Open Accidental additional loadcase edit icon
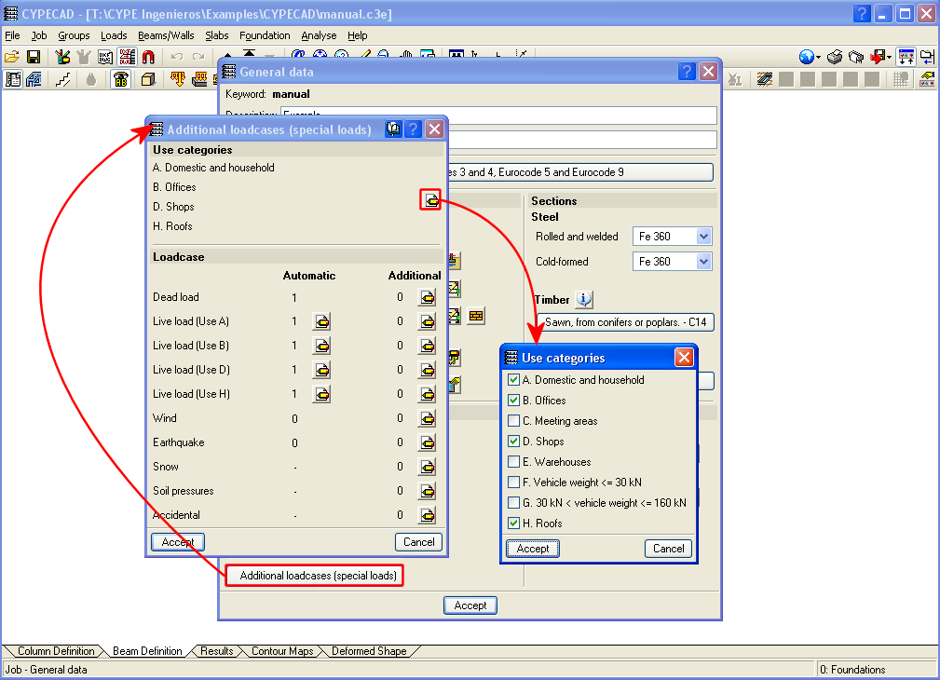The image size is (940, 680). 427,515
